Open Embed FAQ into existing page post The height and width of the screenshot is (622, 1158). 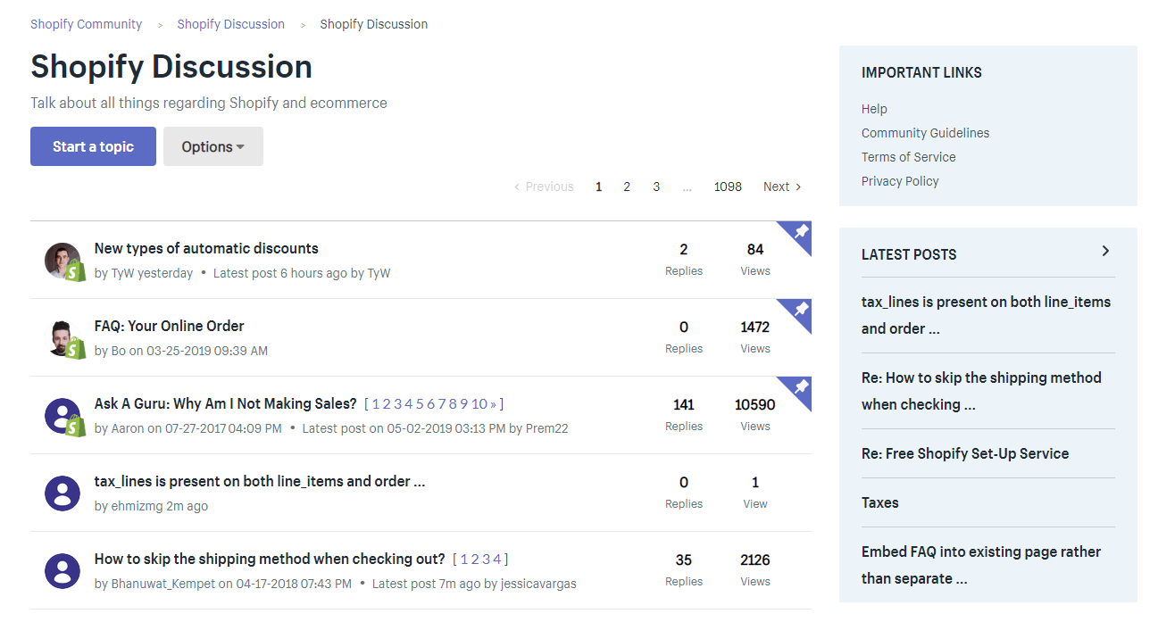pyautogui.click(x=981, y=565)
